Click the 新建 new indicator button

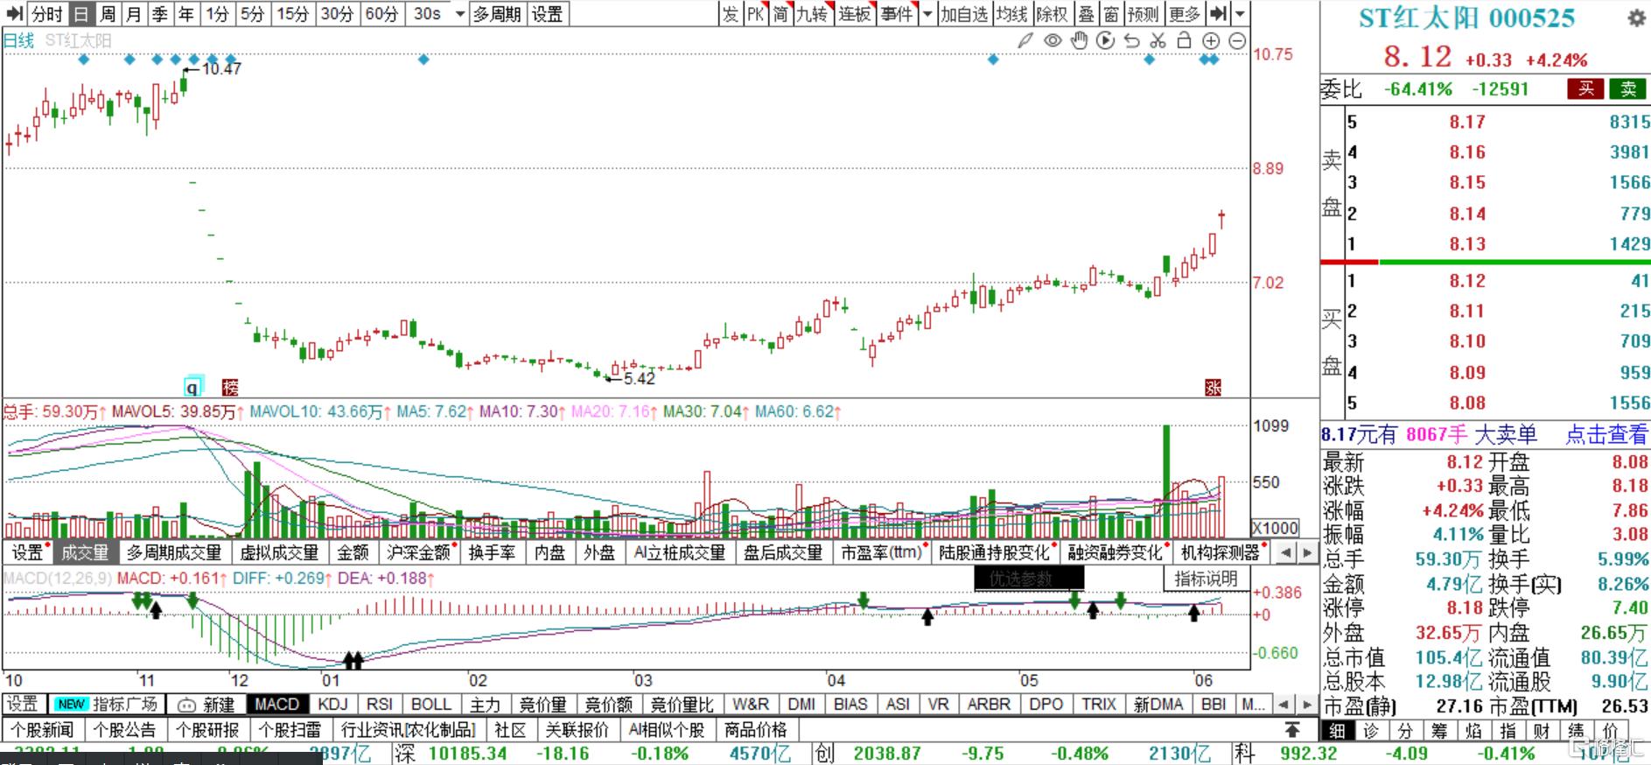(x=206, y=704)
